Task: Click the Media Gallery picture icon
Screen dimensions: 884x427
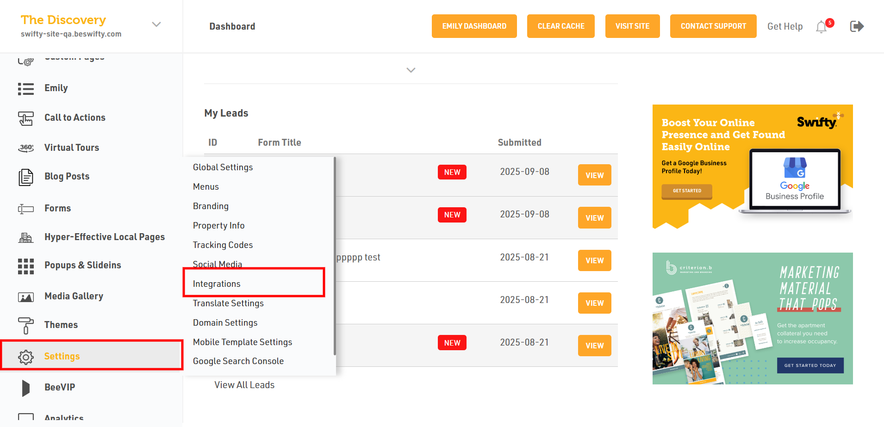Action: coord(26,297)
